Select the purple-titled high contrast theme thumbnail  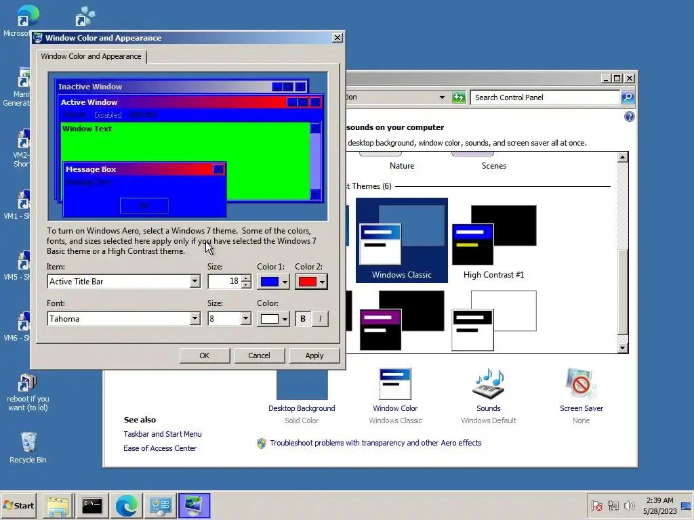pos(402,320)
